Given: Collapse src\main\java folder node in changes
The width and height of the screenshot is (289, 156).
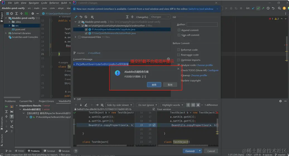Looking at the screenshot, I should pos(79,26).
